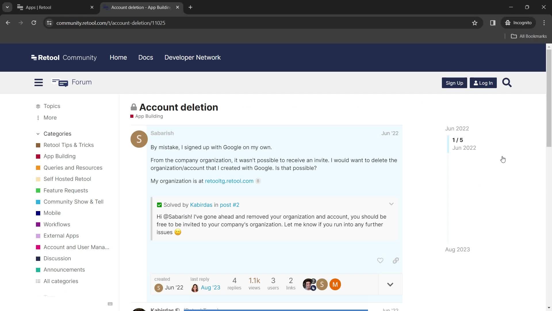Open App Building category tag under title
Image resolution: width=552 pixels, height=311 pixels.
tap(147, 116)
